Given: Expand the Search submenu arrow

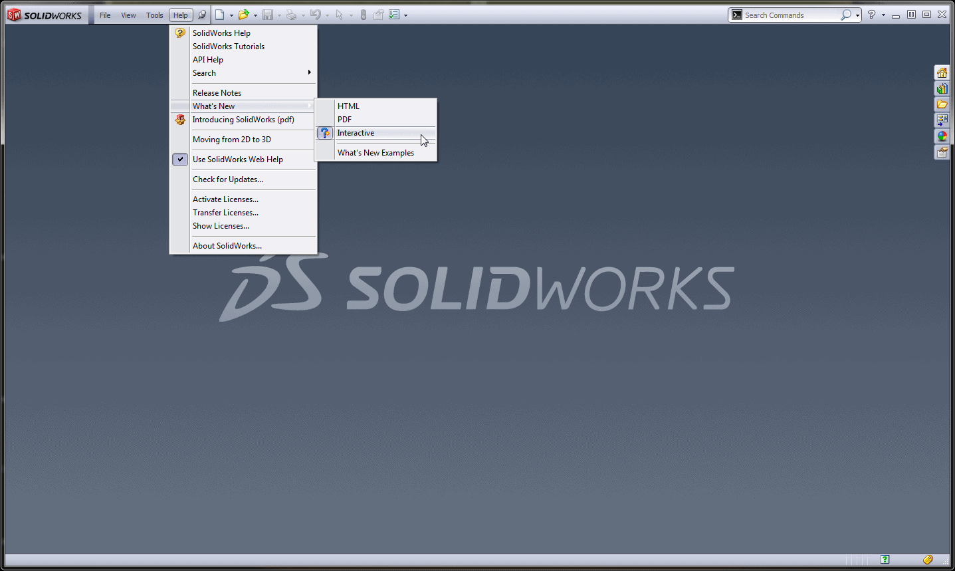Looking at the screenshot, I should (309, 72).
